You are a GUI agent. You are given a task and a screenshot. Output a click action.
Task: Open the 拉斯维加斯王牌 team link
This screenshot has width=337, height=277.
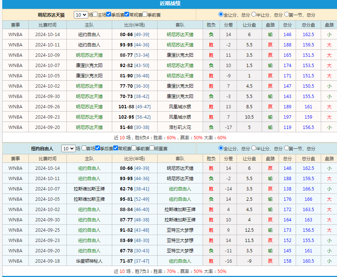(x=89, y=189)
